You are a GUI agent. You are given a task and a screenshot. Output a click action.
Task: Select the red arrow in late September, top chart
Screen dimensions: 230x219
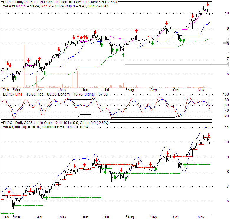[167, 23]
